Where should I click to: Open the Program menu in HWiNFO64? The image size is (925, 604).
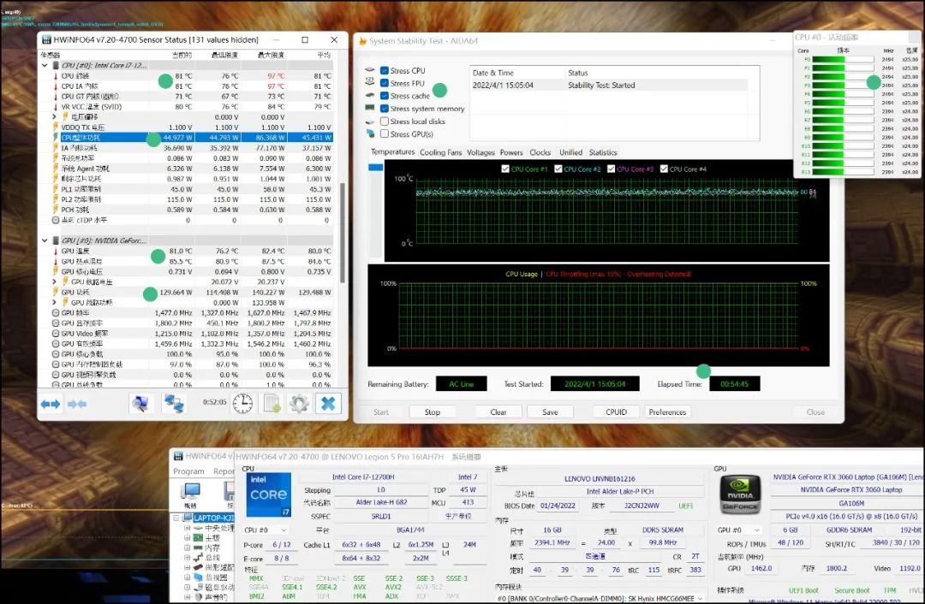click(x=188, y=471)
